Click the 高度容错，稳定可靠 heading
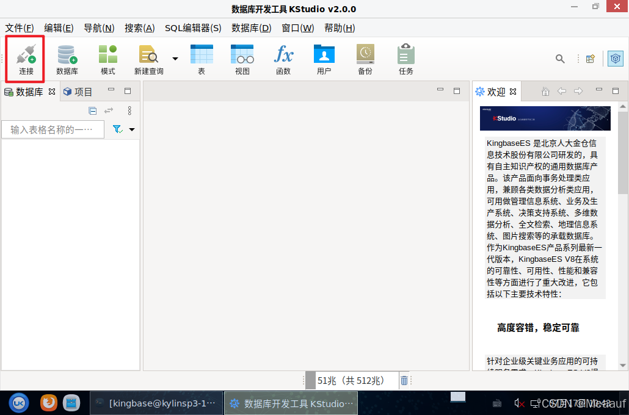This screenshot has height=415, width=629. [x=538, y=328]
